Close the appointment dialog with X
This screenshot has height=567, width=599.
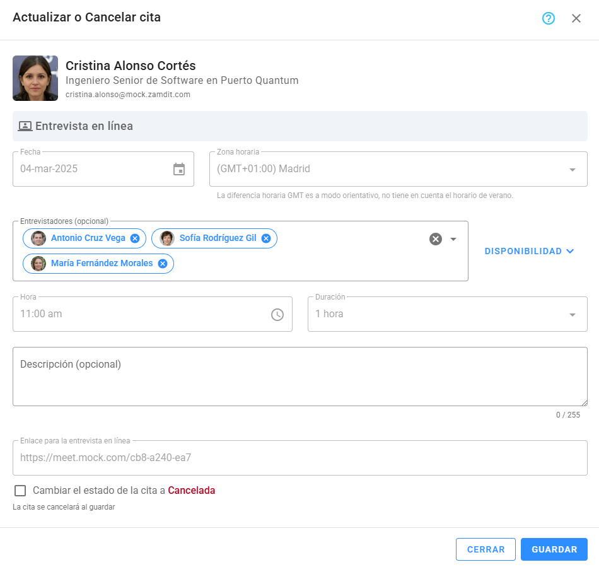point(576,18)
